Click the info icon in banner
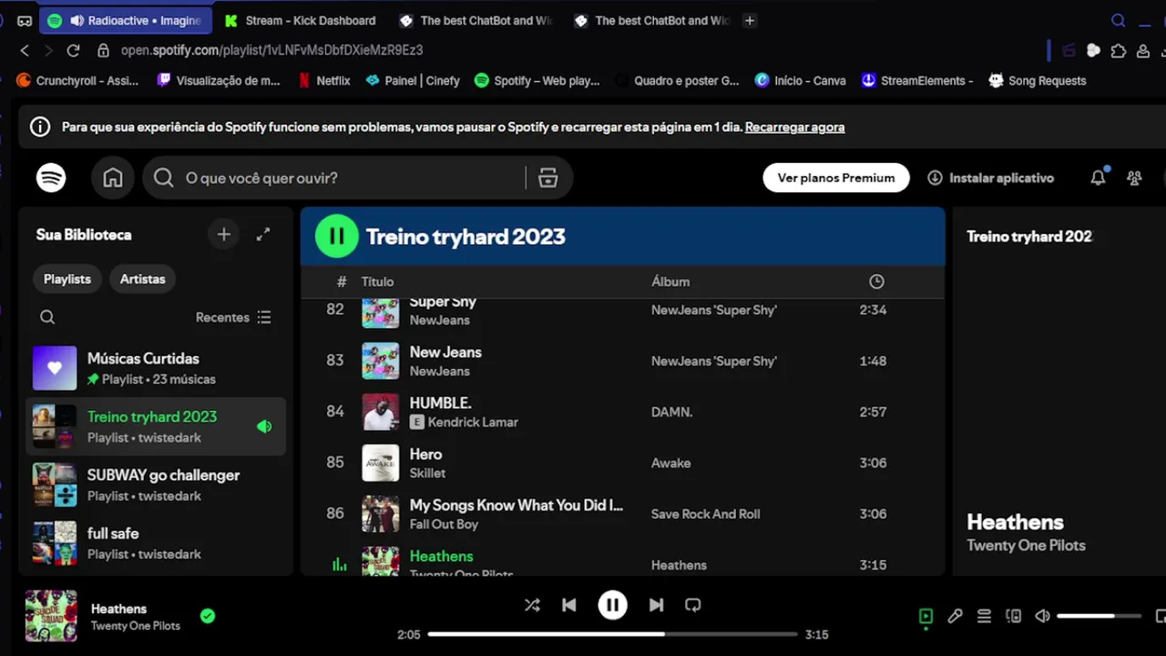 click(x=40, y=127)
